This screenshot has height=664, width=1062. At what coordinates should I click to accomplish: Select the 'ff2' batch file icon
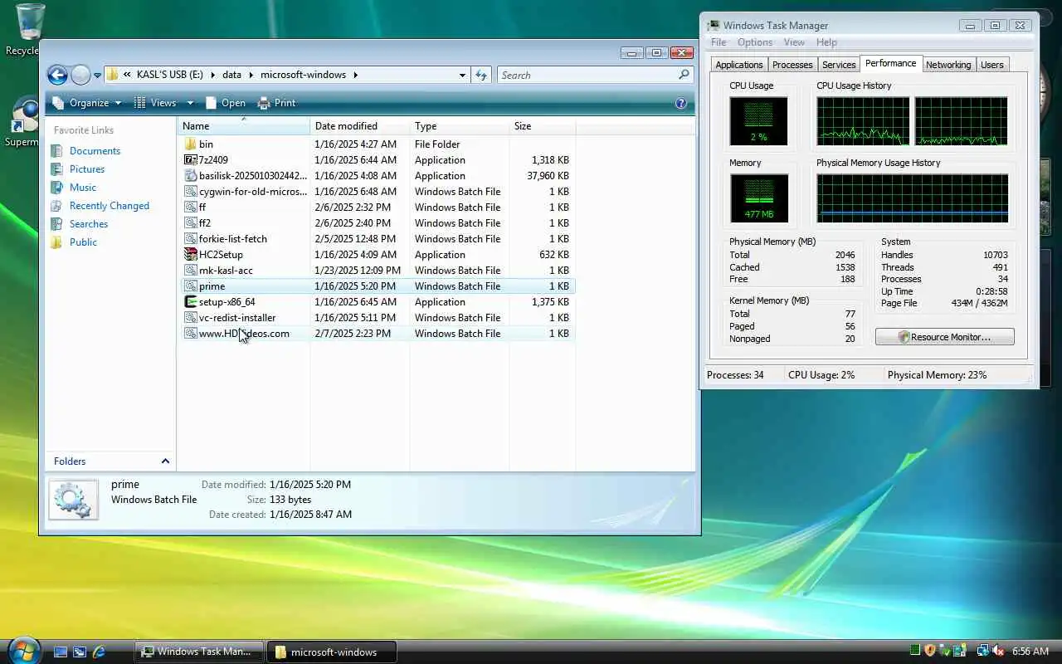point(190,223)
